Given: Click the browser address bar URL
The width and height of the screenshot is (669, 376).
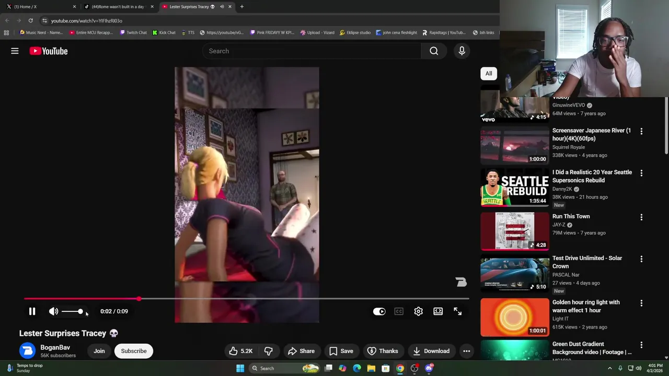Looking at the screenshot, I should (x=87, y=20).
